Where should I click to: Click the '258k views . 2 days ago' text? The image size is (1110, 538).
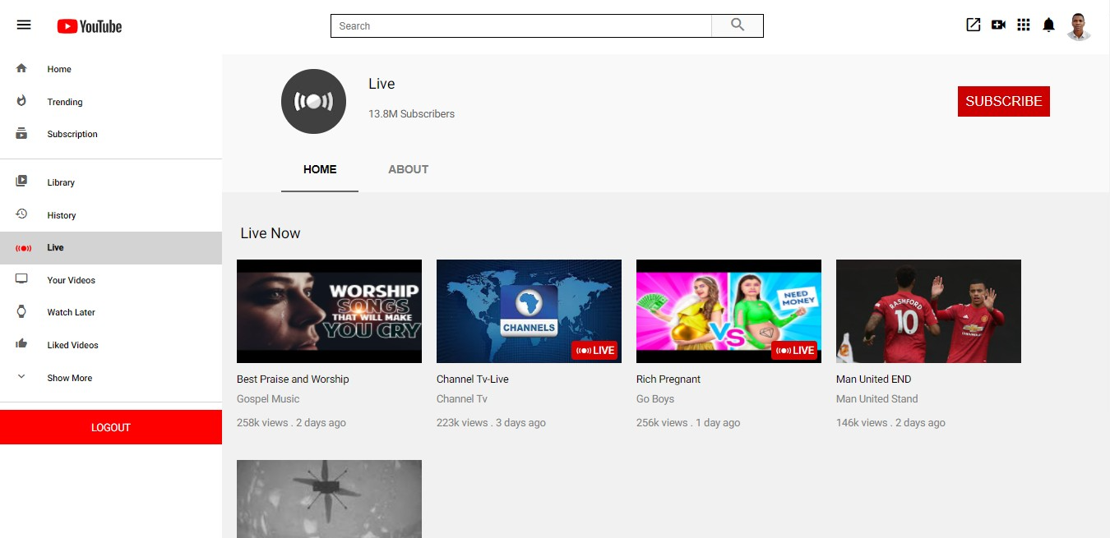click(x=291, y=423)
